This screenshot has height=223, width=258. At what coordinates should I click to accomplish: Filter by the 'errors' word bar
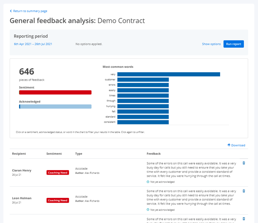(143, 85)
